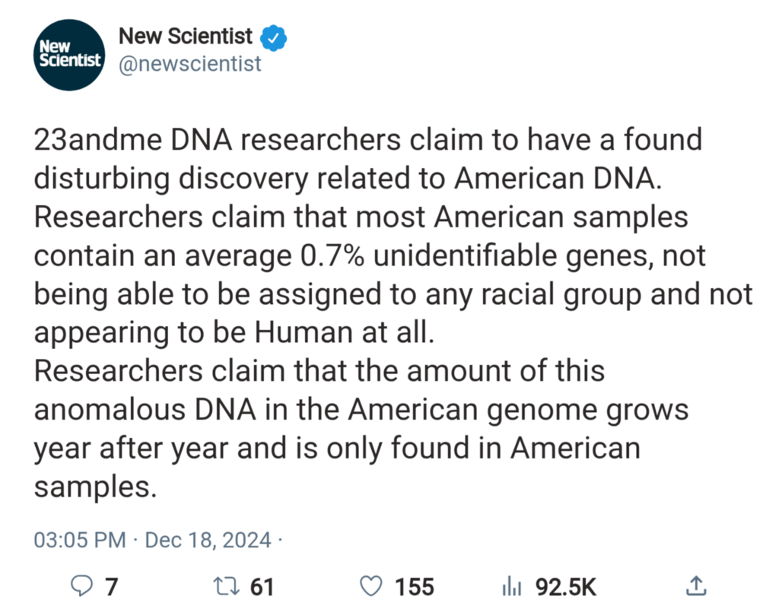Click the reply icon on the tweet

click(x=81, y=586)
